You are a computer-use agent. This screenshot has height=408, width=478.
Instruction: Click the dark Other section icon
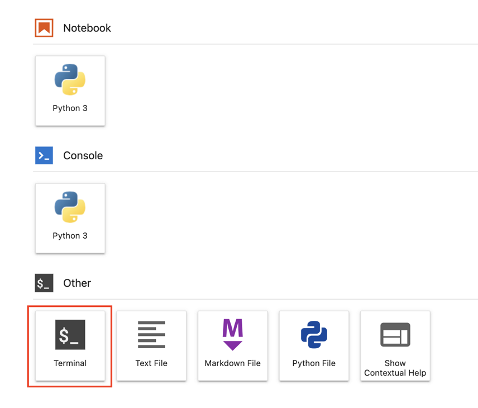tap(44, 283)
